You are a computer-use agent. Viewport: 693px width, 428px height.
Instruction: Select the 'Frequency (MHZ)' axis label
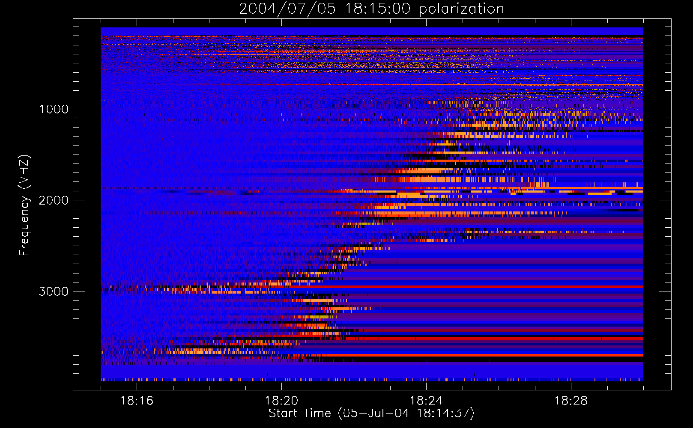click(24, 205)
